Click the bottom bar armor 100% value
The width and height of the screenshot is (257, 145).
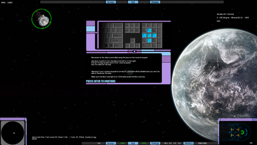(x=122, y=143)
